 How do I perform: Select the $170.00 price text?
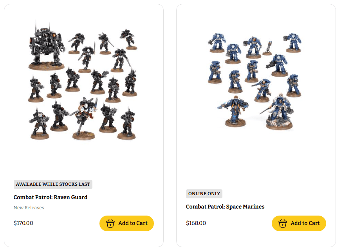point(23,223)
